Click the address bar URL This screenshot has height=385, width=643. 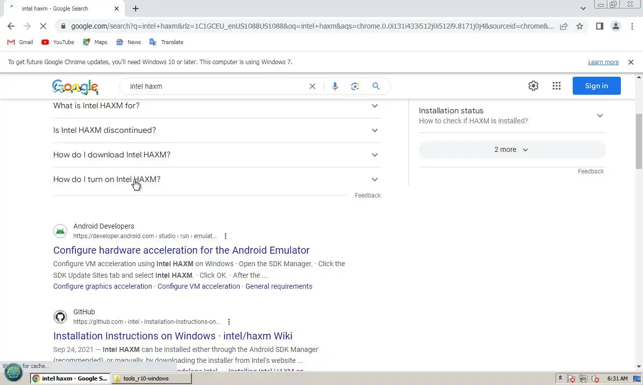point(311,26)
